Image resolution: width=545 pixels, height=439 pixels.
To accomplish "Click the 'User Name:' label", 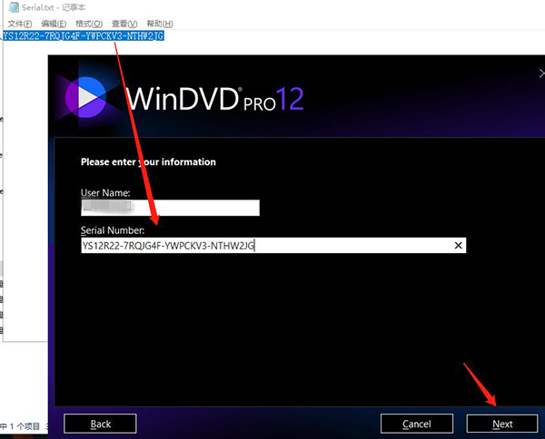I will click(105, 193).
